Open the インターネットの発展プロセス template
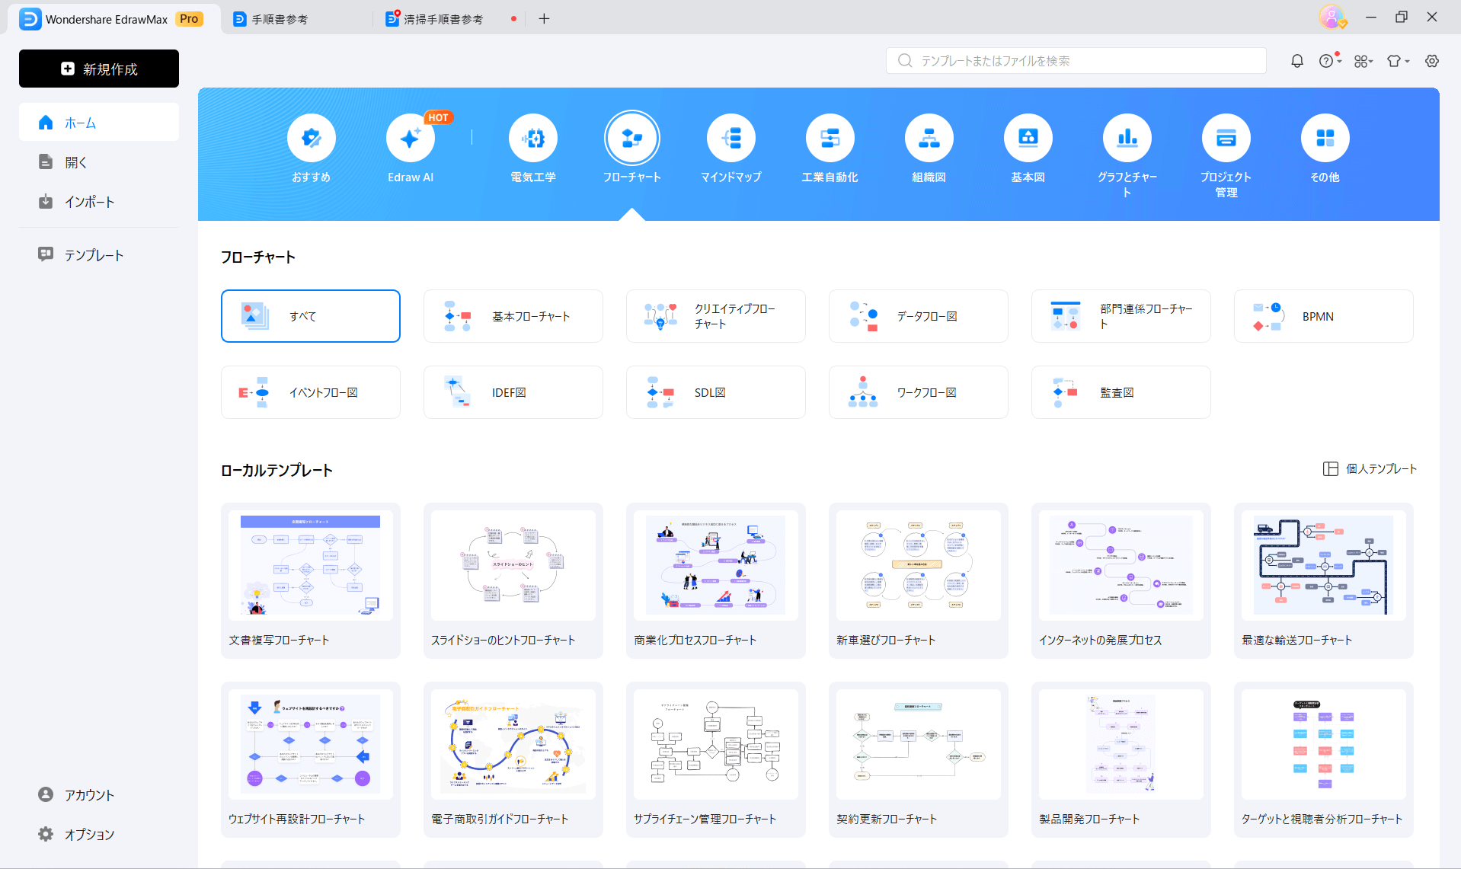The width and height of the screenshot is (1461, 869). (x=1121, y=580)
